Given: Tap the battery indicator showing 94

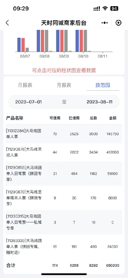Looking at the screenshot, I should (x=115, y=8).
